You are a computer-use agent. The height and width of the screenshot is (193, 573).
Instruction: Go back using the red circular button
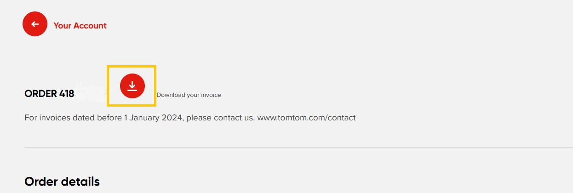click(x=35, y=24)
